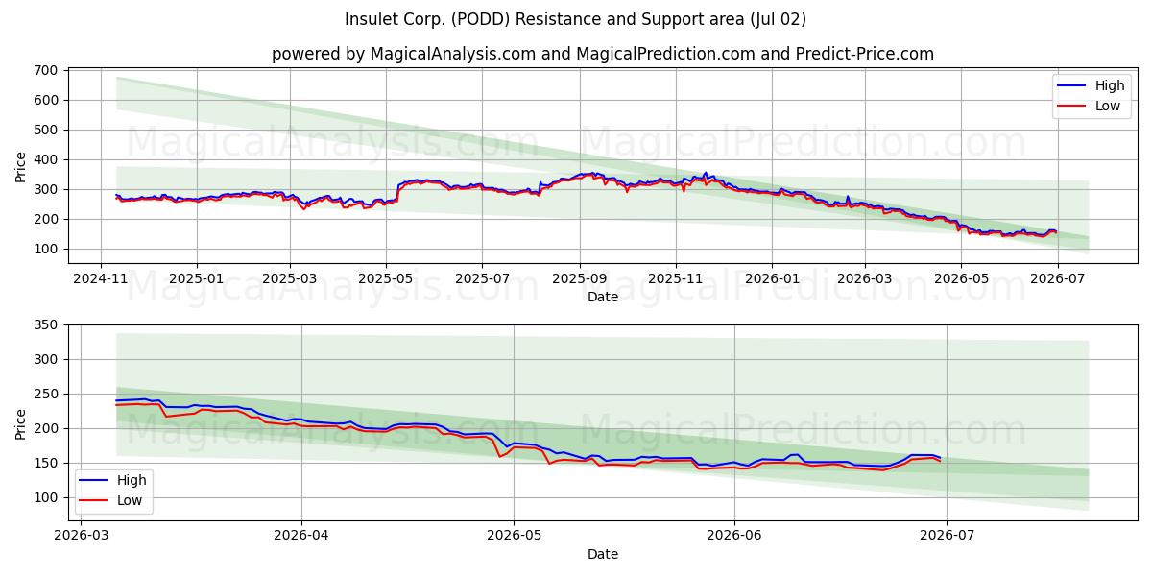Click the 'Date' axis title under the bottom chart
The image size is (1152, 576).
602,554
